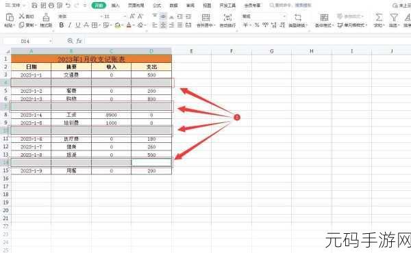The image size is (411, 253).
Task: Toggle strikethrough text icon
Action: (86, 25)
